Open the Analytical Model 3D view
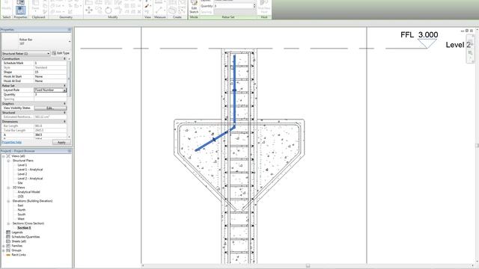The image size is (479, 269). click(x=28, y=192)
